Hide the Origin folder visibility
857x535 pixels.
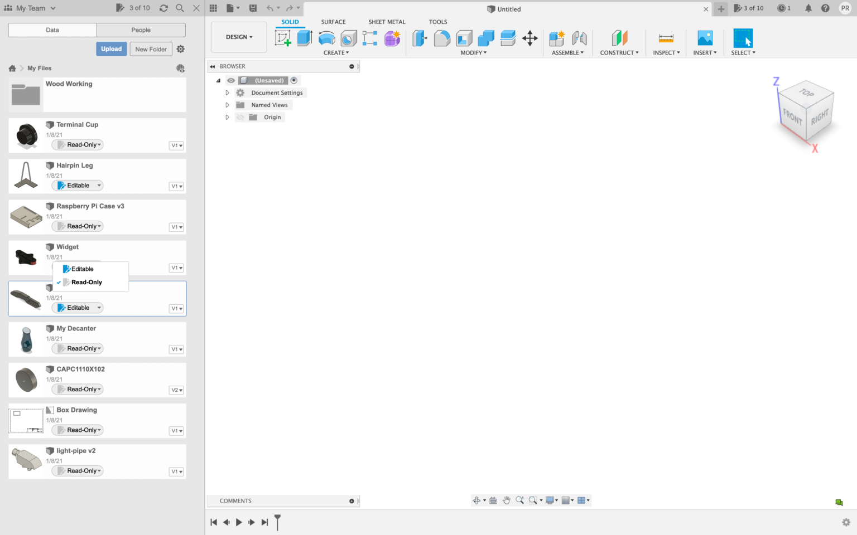coord(240,117)
